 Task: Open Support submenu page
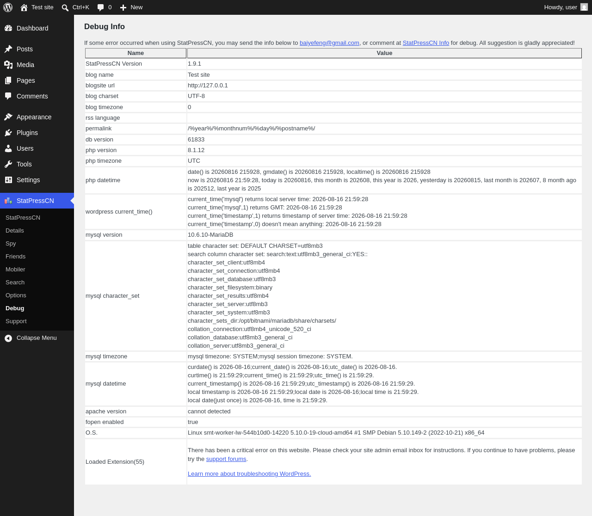pos(16,321)
